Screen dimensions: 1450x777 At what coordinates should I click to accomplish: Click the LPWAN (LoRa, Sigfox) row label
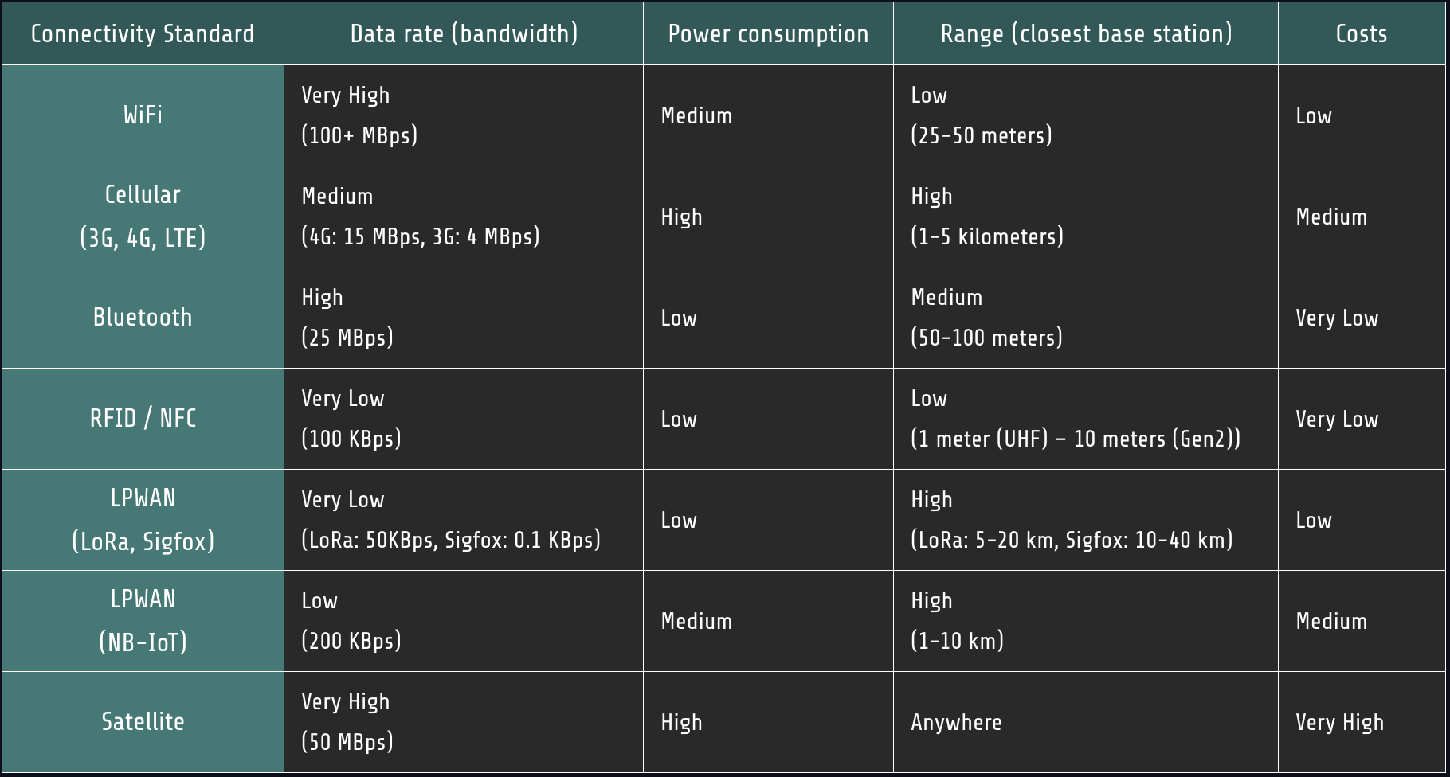point(143,520)
